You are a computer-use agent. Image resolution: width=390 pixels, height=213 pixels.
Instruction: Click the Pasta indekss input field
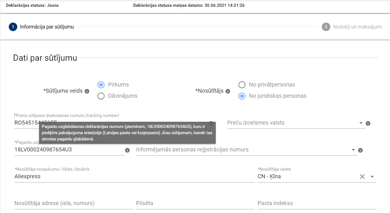coord(317,203)
